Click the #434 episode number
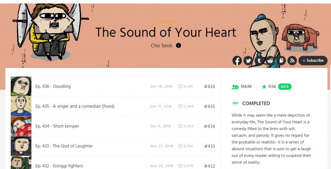 pos(209,126)
